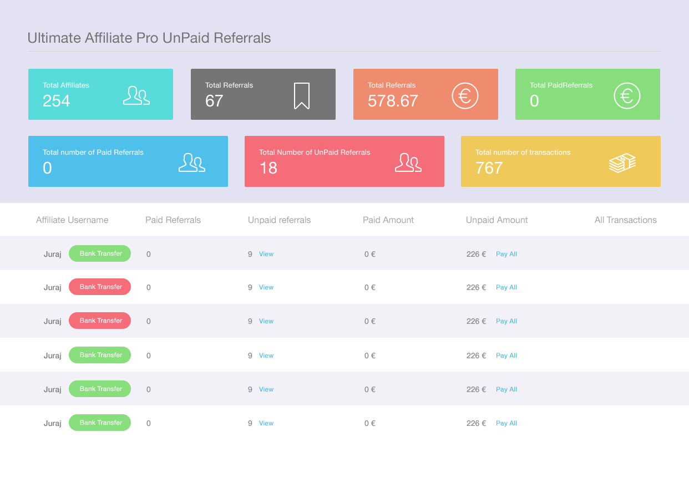Click the euro icon in orange Total Referrals card

coord(465,96)
